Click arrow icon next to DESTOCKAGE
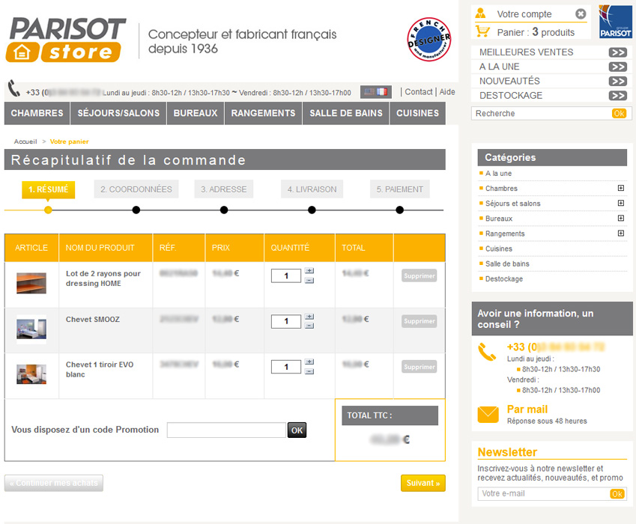The height and width of the screenshot is (524, 636). [618, 96]
